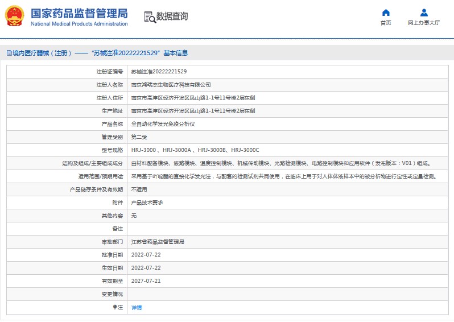This screenshot has width=454, height=322.
Task: Click registrant name 南京鸿瑞杰生物医疗科技有限公司
Action: pyautogui.click(x=171, y=85)
